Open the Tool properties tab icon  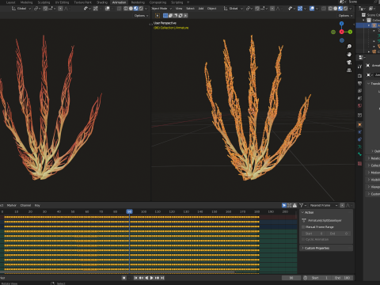pos(359,66)
